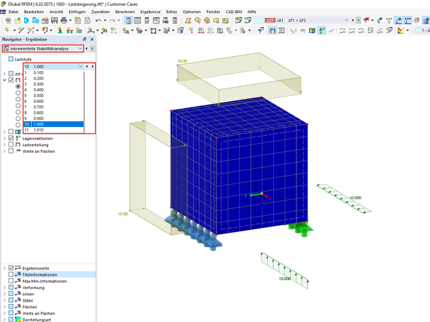430x322 pixels.
Task: Toggle the support reactions arrows icon
Action: pos(322,31)
